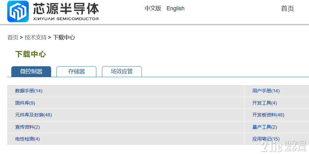Go to 首页 in the breadcrumb
Screen dimensions: 309x154
coord(13,37)
